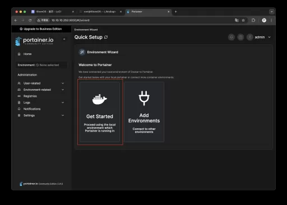This screenshot has height=205, width=287.
Task: Close the iStoreOS LuCI tab
Action: click(x=73, y=12)
